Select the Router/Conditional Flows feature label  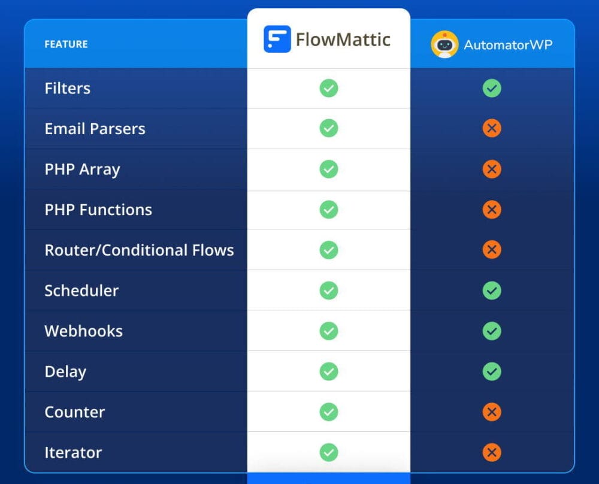pyautogui.click(x=139, y=250)
